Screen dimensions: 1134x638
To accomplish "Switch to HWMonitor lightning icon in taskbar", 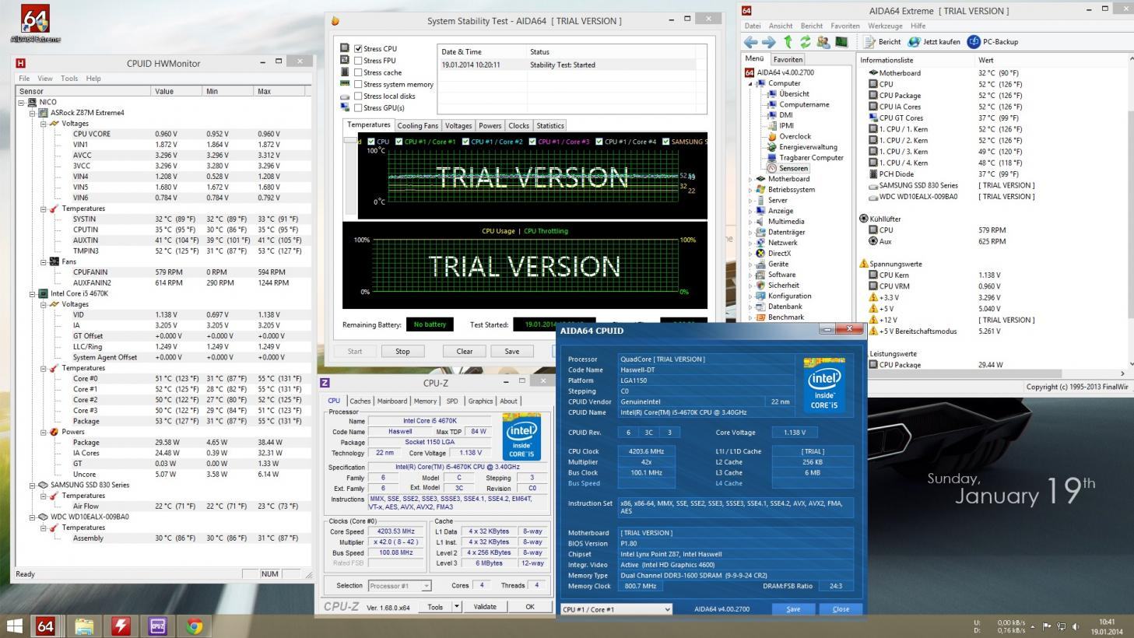I will coord(121,626).
